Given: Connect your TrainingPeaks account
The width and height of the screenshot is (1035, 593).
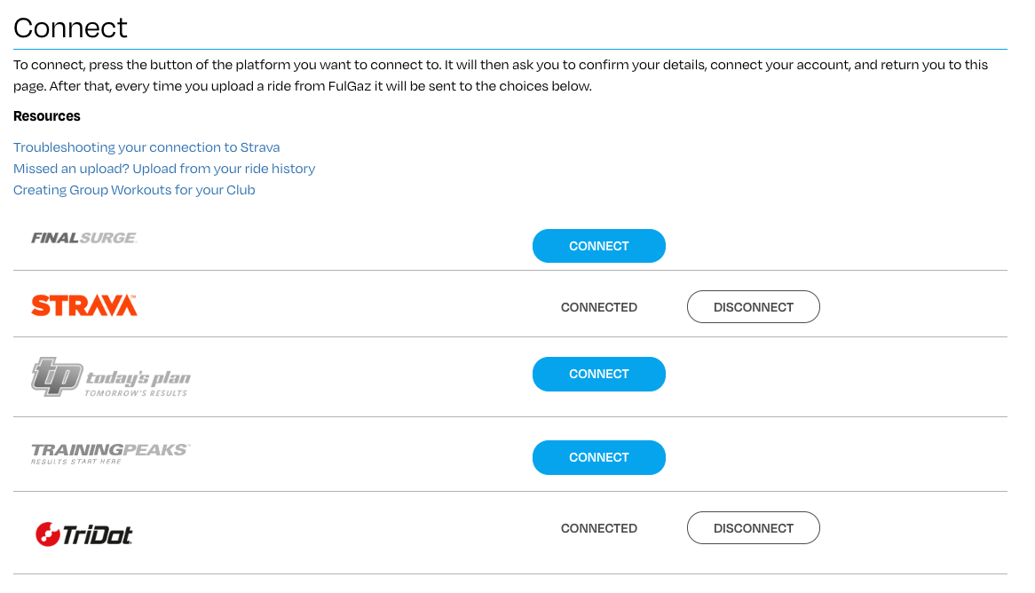Looking at the screenshot, I should [x=598, y=457].
